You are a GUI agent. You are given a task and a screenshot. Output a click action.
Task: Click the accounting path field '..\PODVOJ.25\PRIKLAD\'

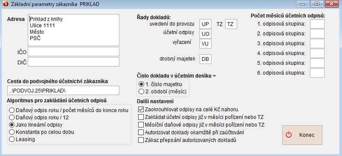tap(63, 90)
